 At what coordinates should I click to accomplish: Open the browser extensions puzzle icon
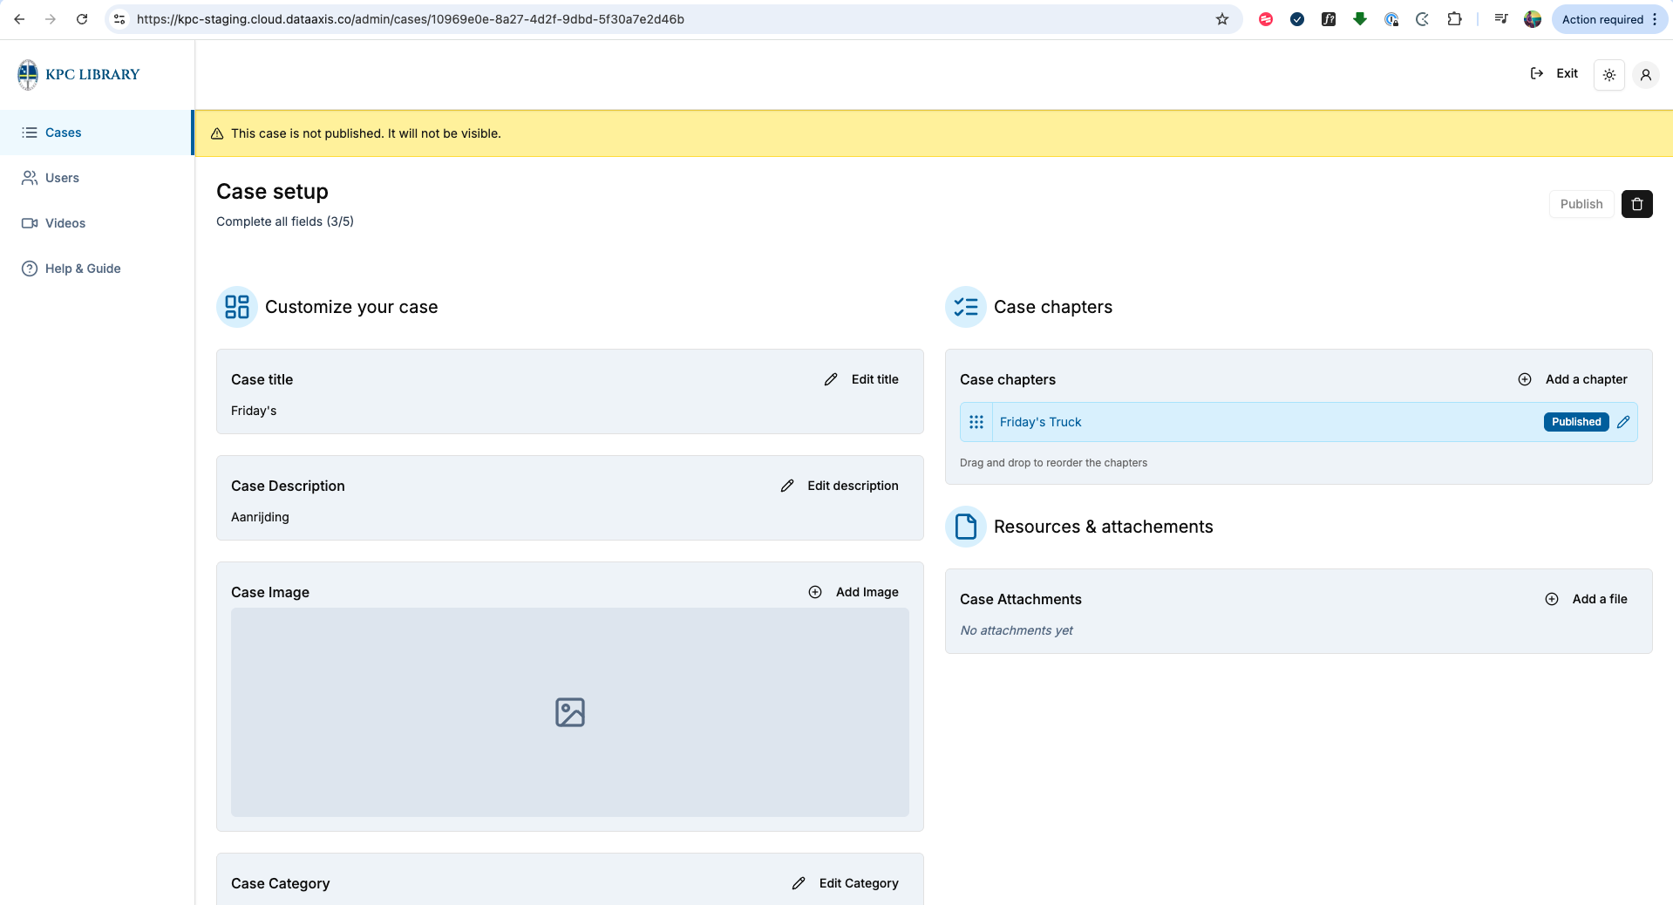[x=1454, y=19]
